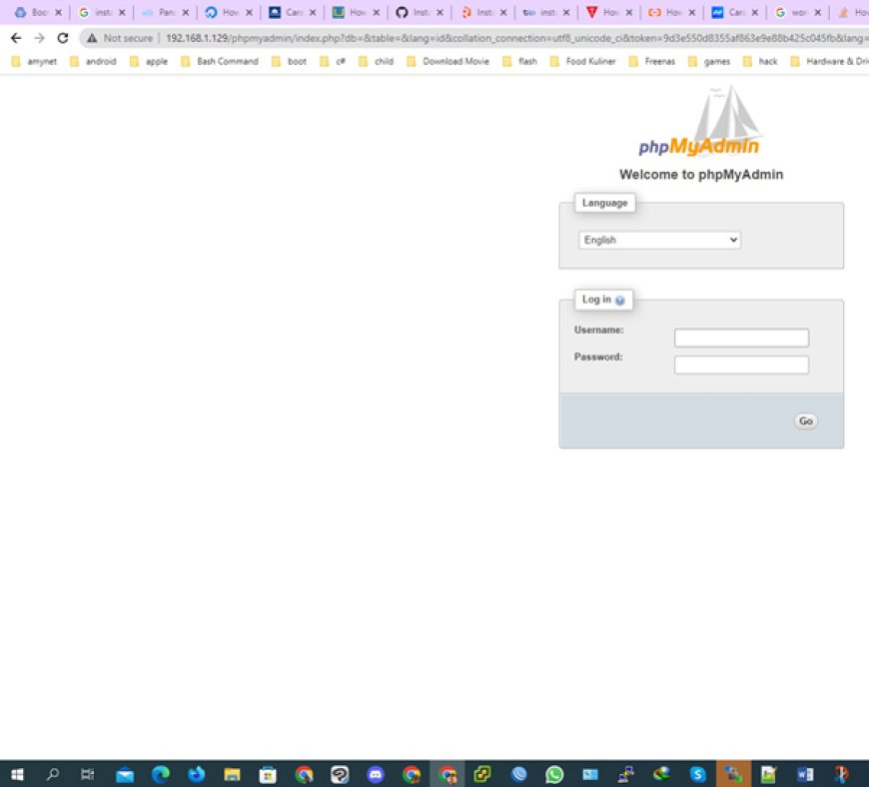Click the phpMyAdmin sailboat logo
Image resolution: width=869 pixels, height=787 pixels.
pyautogui.click(x=699, y=122)
